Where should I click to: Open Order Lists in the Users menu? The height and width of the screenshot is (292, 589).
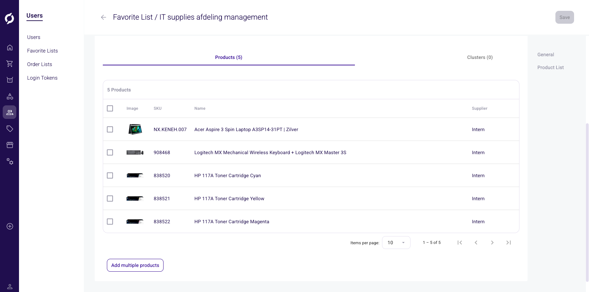[x=40, y=64]
